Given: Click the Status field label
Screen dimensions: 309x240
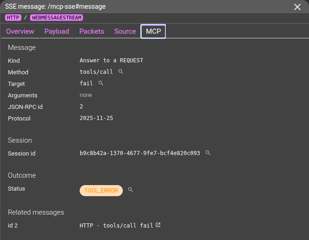Looking at the screenshot, I should tap(16, 189).
